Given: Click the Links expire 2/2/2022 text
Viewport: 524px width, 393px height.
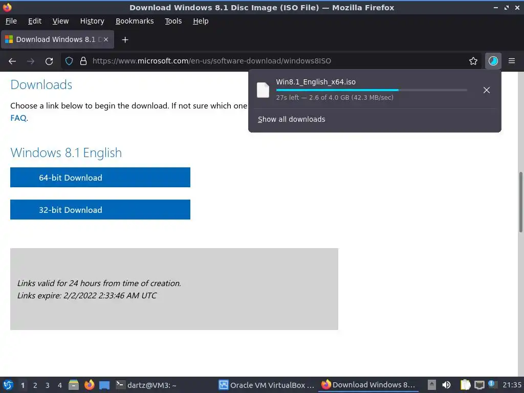Looking at the screenshot, I should pos(87,295).
